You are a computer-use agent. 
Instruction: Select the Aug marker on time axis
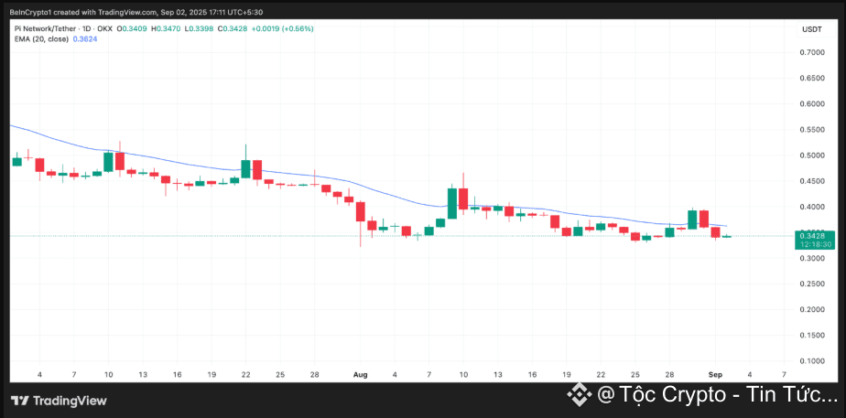(361, 375)
